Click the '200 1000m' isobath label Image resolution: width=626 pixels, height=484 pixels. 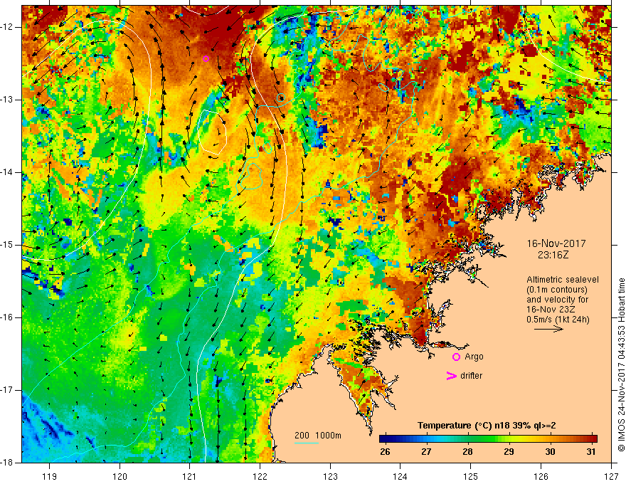point(318,436)
